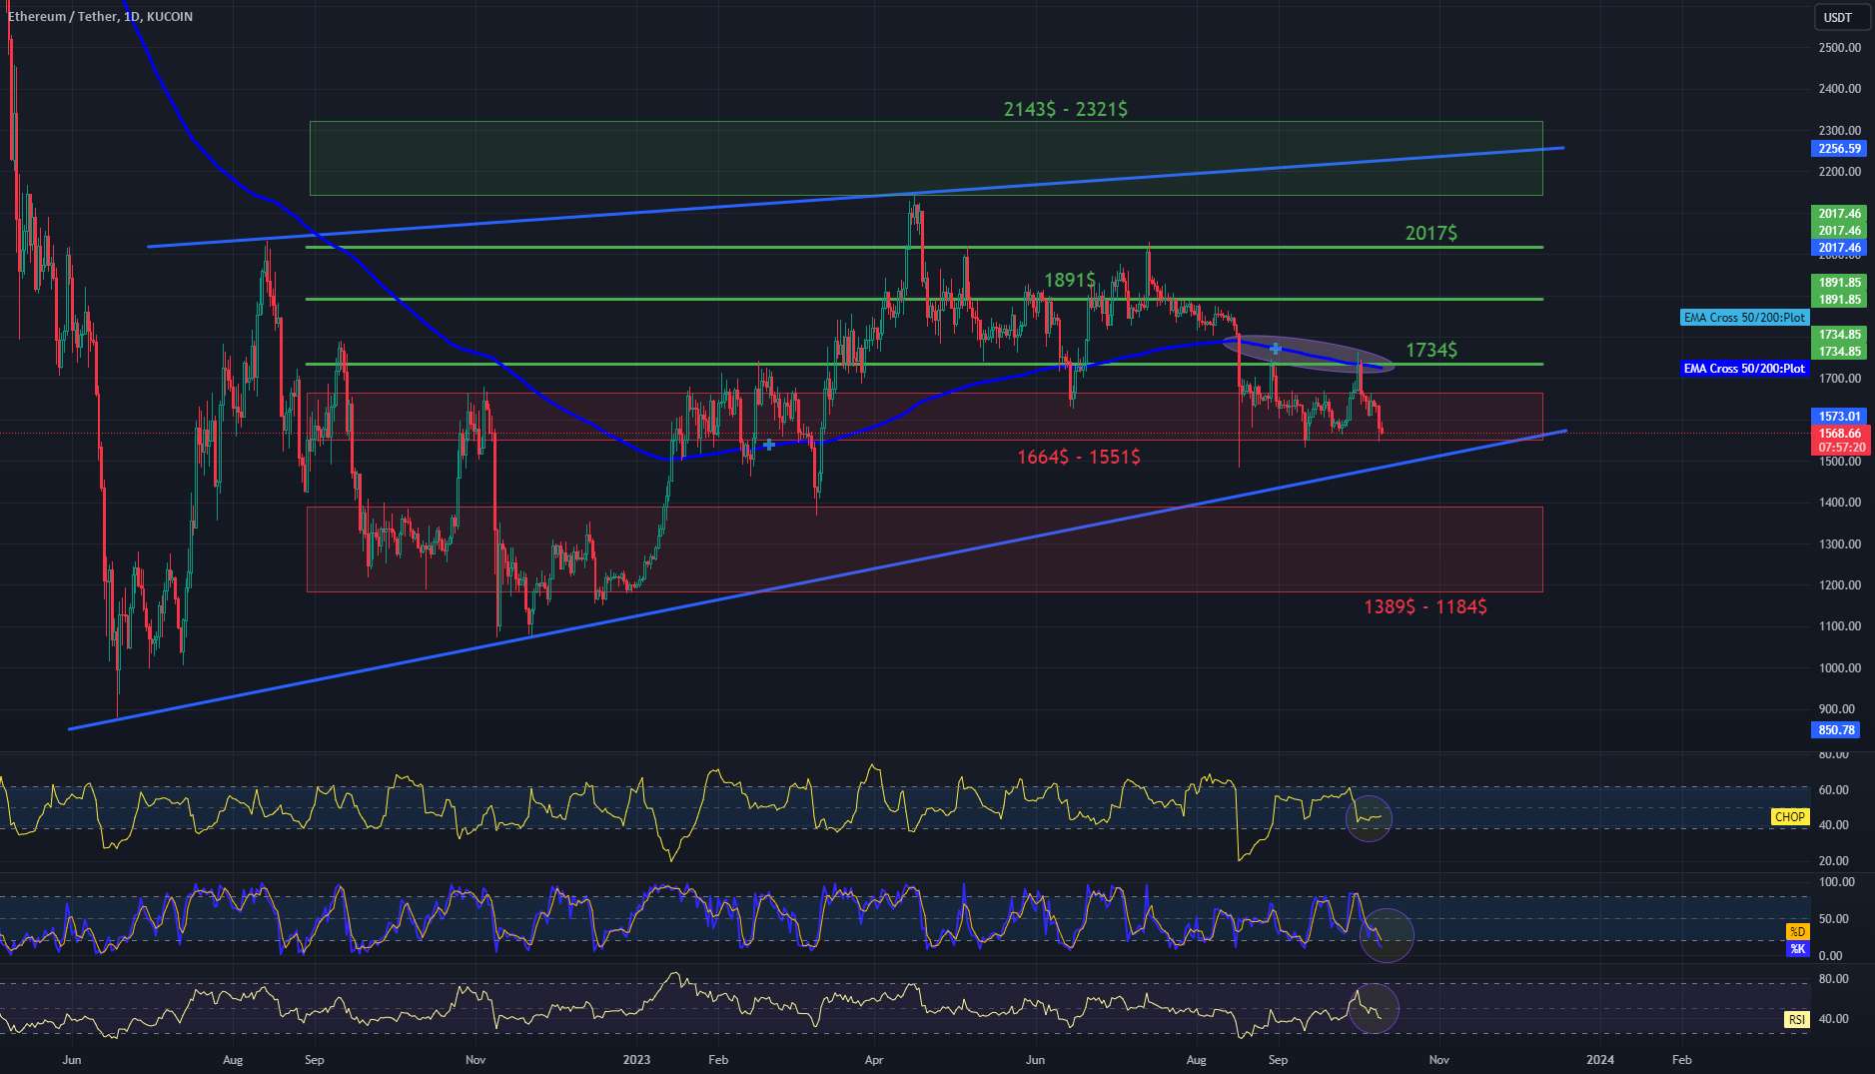Click the '1734$' level text
The height and width of the screenshot is (1074, 1875).
[1431, 350]
